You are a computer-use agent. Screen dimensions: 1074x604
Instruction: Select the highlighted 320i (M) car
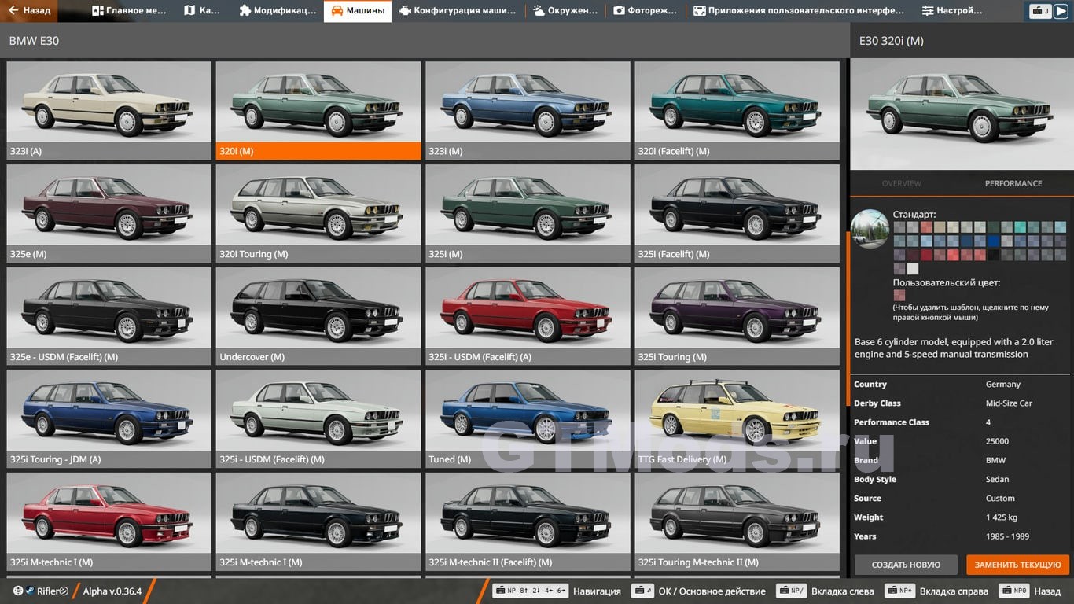(x=318, y=110)
